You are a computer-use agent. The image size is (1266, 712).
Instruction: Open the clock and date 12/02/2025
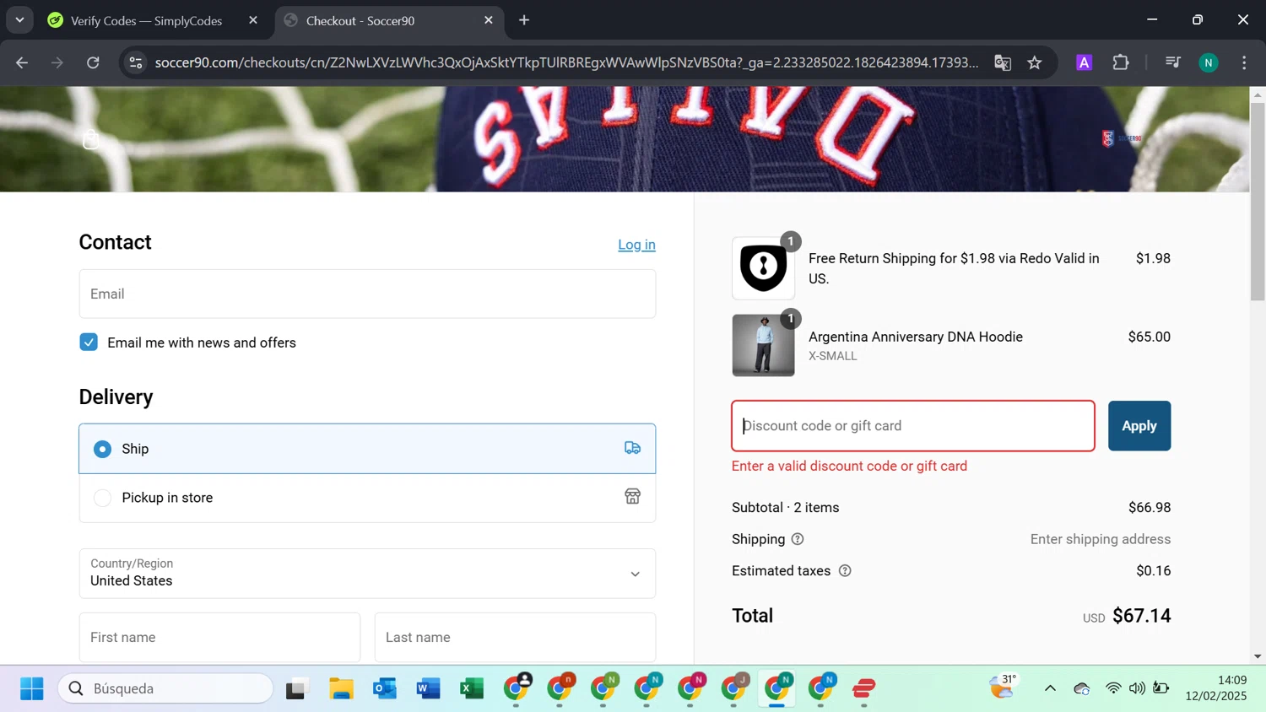(x=1216, y=688)
